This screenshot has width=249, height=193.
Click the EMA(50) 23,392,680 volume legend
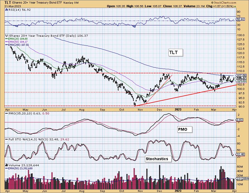click(x=20, y=168)
